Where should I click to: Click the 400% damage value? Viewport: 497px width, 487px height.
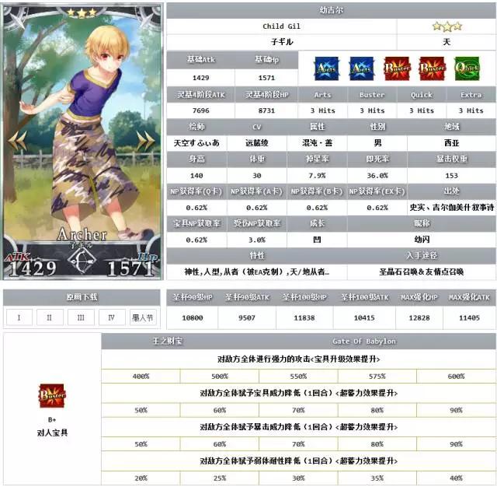141,377
